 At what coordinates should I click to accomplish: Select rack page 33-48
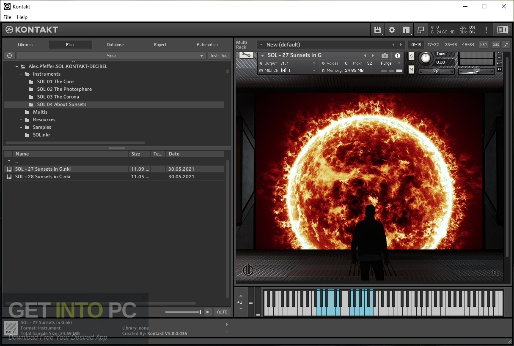[x=451, y=44]
